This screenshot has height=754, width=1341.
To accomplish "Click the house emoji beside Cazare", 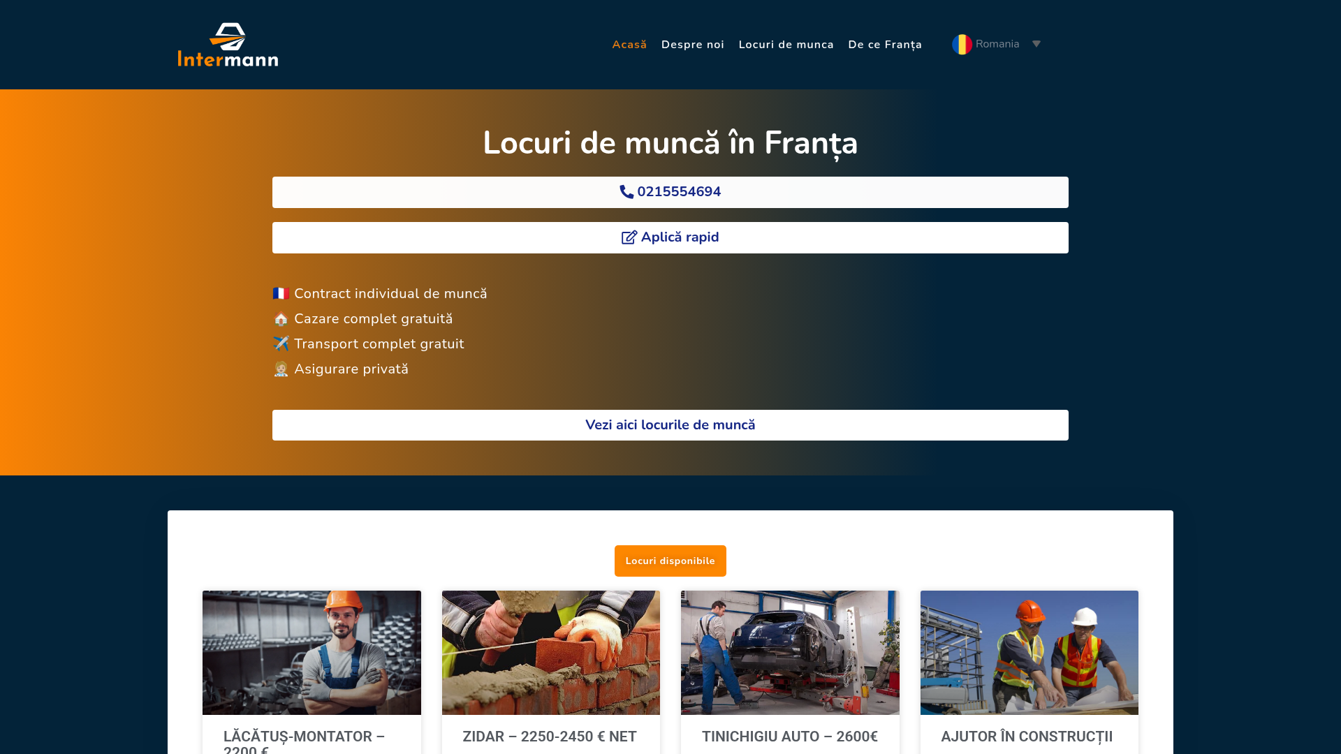I will (x=281, y=318).
